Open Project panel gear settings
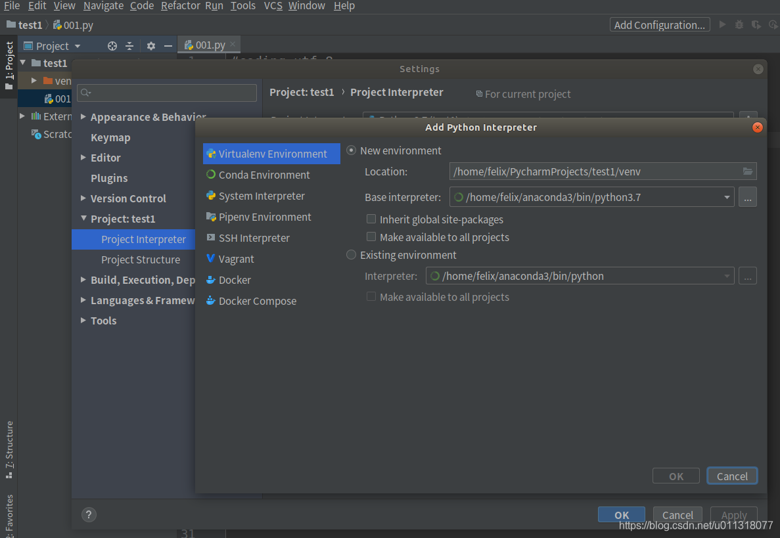Screen dimensions: 780x538 [150, 46]
